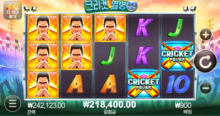
Task: Click the top purple K symbol
Action: pyautogui.click(x=144, y=28)
